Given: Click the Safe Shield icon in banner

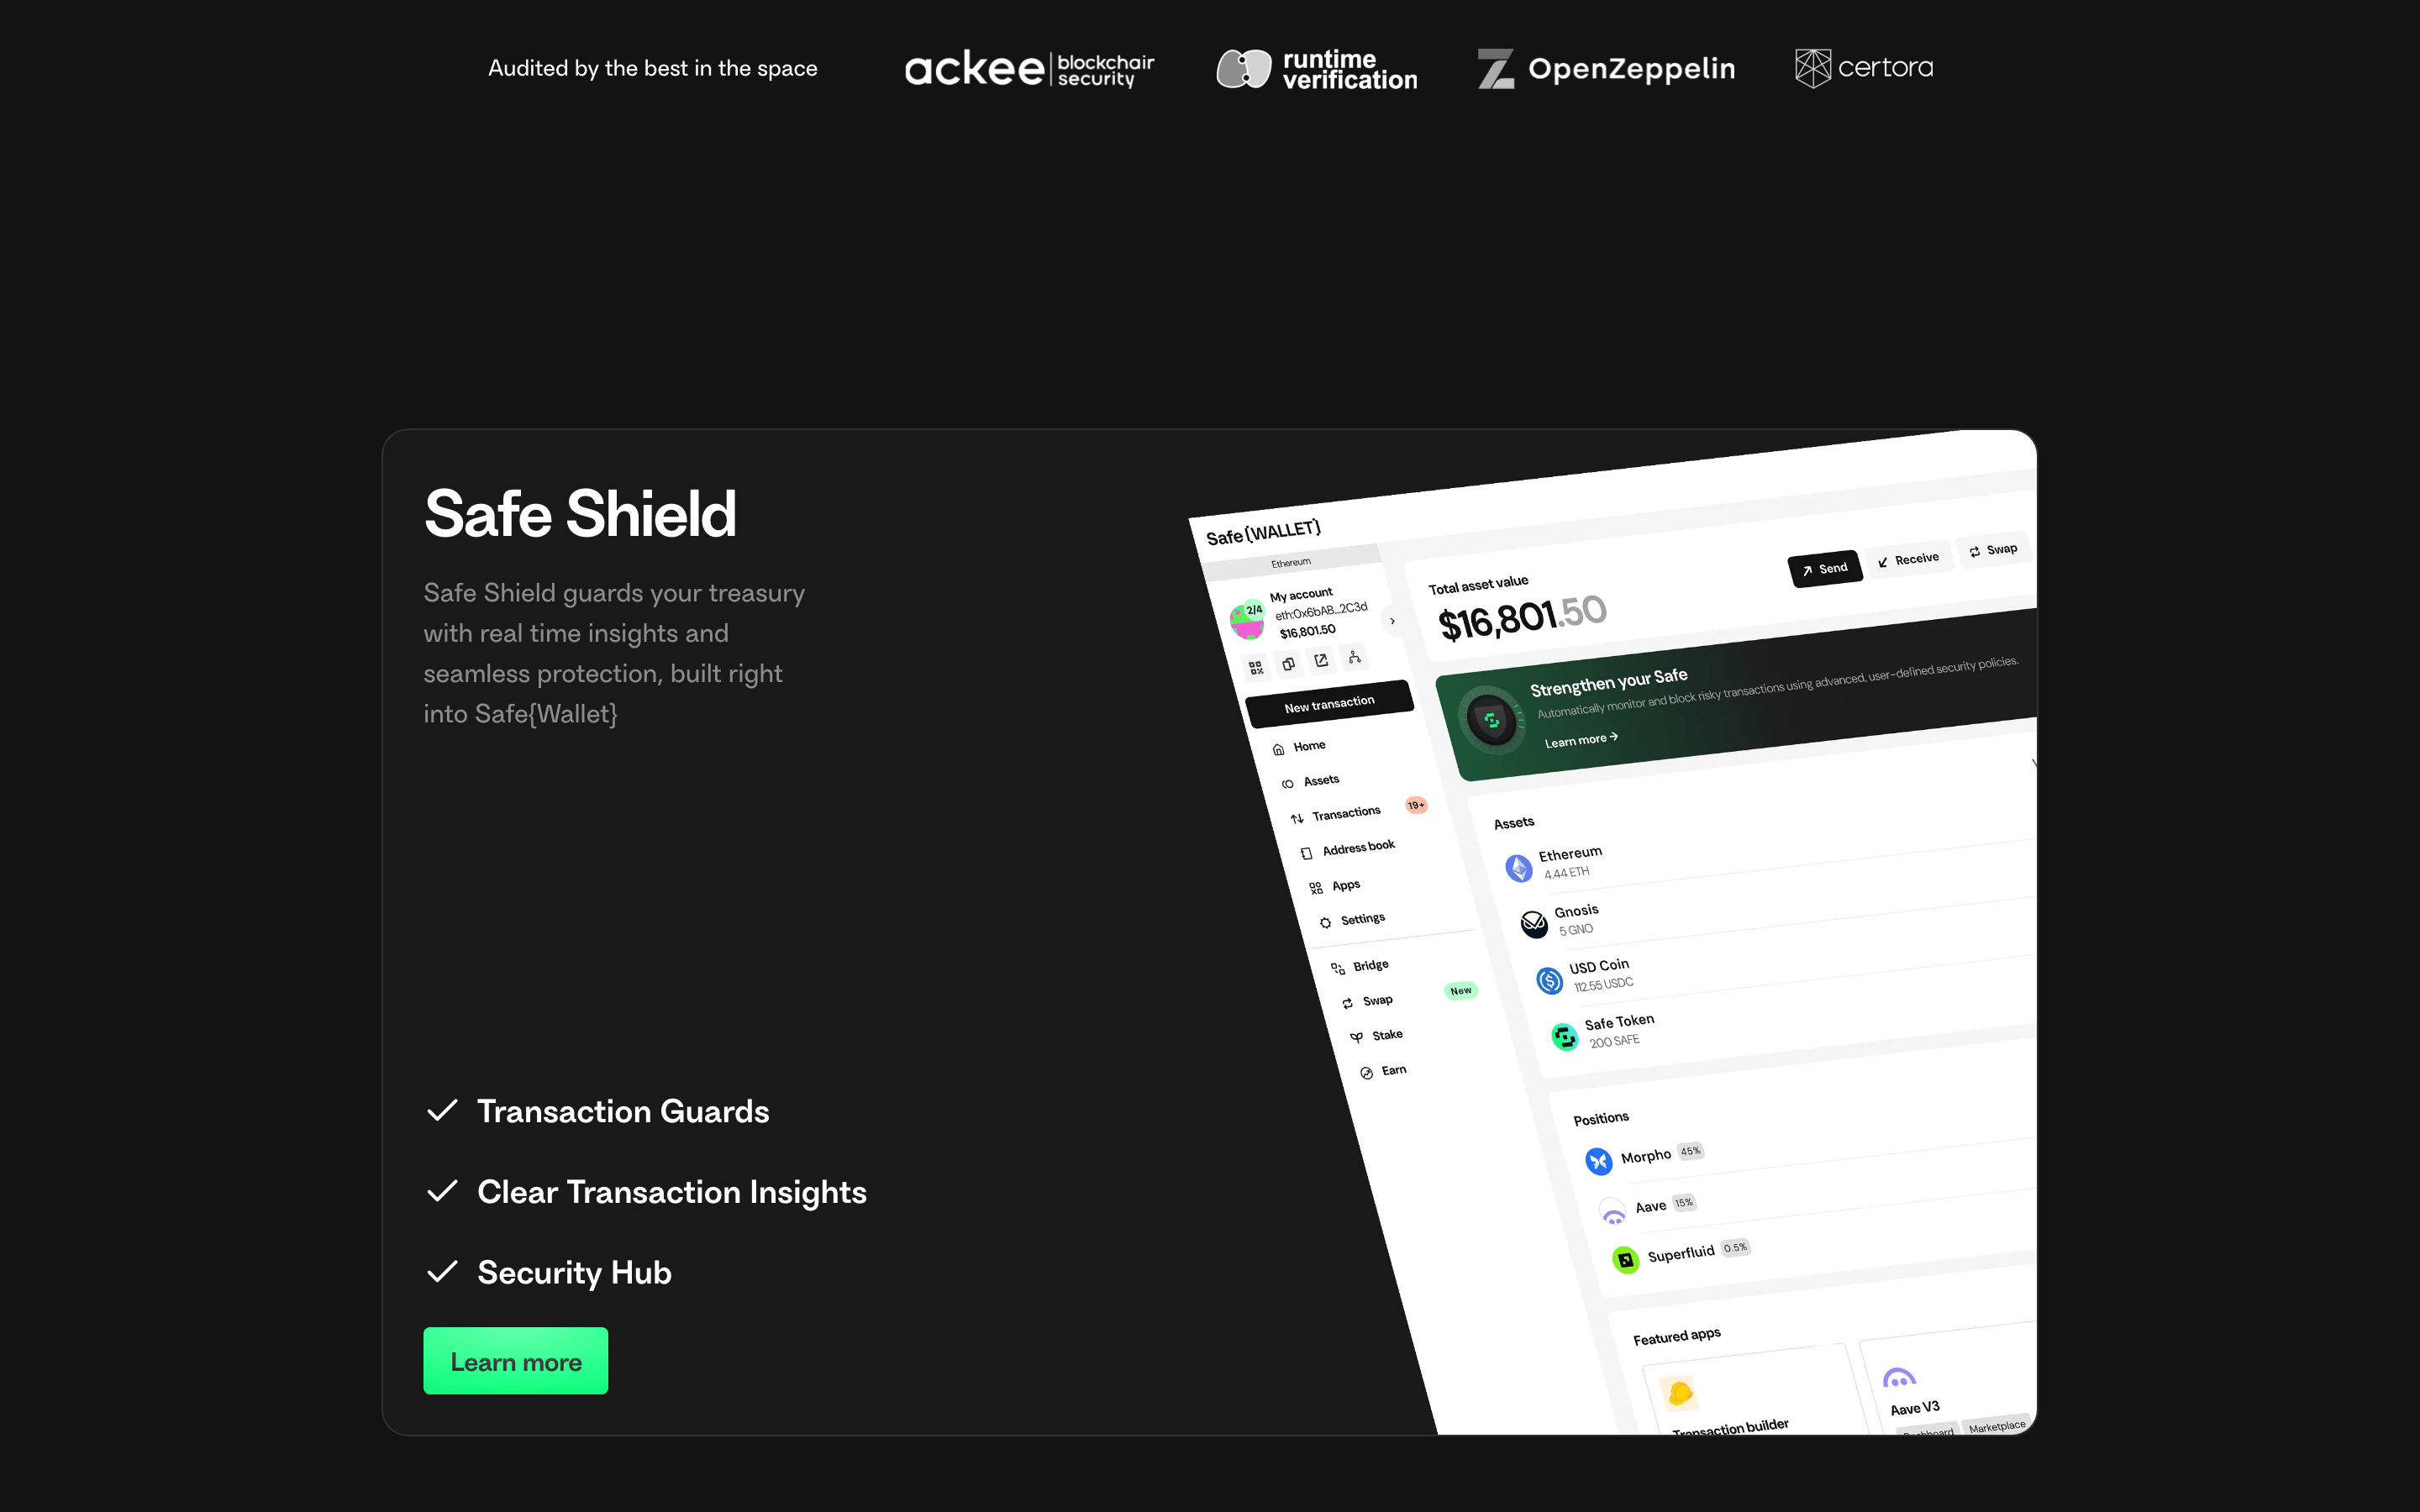Looking at the screenshot, I should (1491, 719).
